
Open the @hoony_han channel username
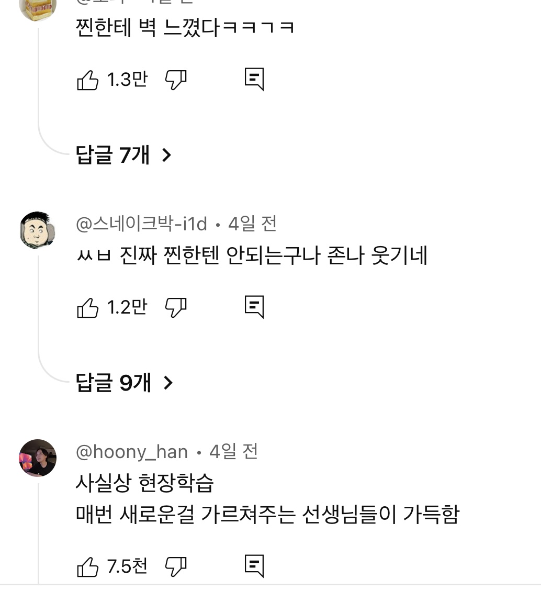[x=131, y=451]
